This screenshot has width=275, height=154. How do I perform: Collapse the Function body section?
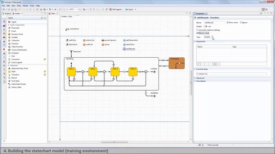[195, 69]
